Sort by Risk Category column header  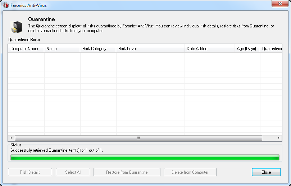tap(98, 49)
